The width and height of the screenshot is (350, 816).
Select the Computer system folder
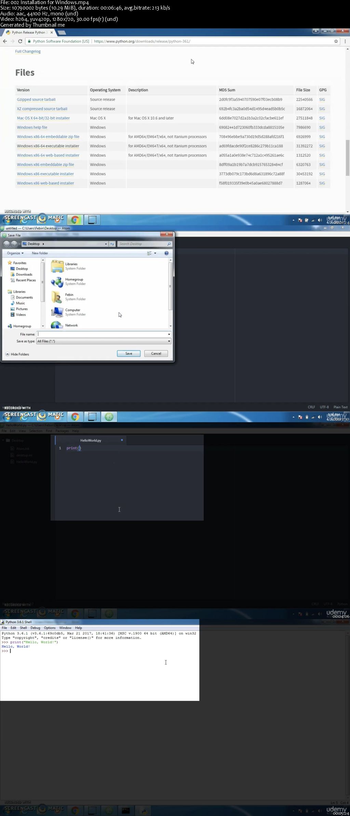pyautogui.click(x=68, y=312)
